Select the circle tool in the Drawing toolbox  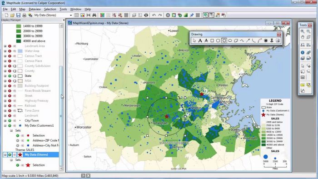pyautogui.click(x=224, y=40)
